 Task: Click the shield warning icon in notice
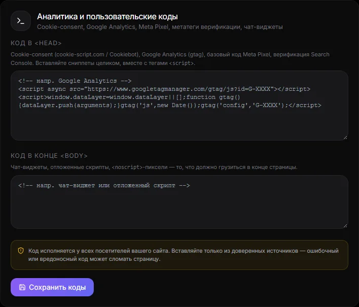point(21,251)
